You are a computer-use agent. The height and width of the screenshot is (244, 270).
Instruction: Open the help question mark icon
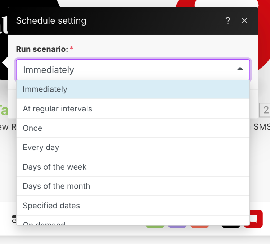(x=228, y=20)
